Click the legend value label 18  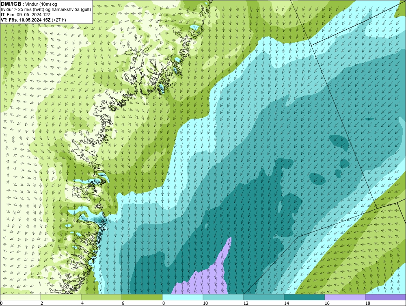pos(368,303)
